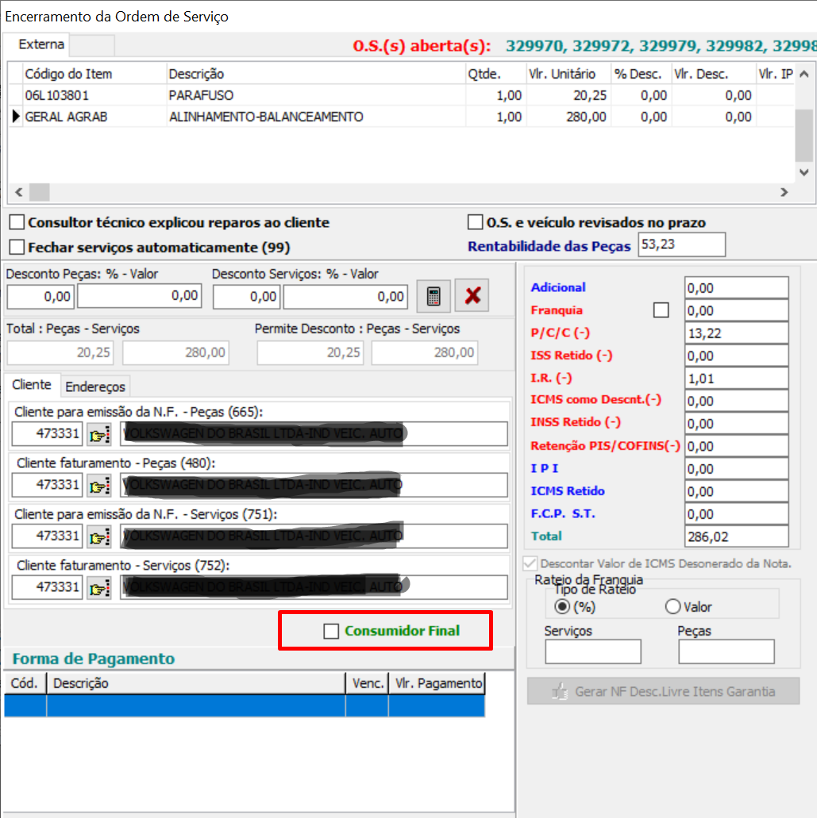The height and width of the screenshot is (818, 817).
Task: Click the ICMS como Descnt.(-) field
Action: click(736, 401)
